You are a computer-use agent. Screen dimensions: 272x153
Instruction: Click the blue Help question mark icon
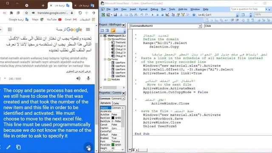point(194,15)
